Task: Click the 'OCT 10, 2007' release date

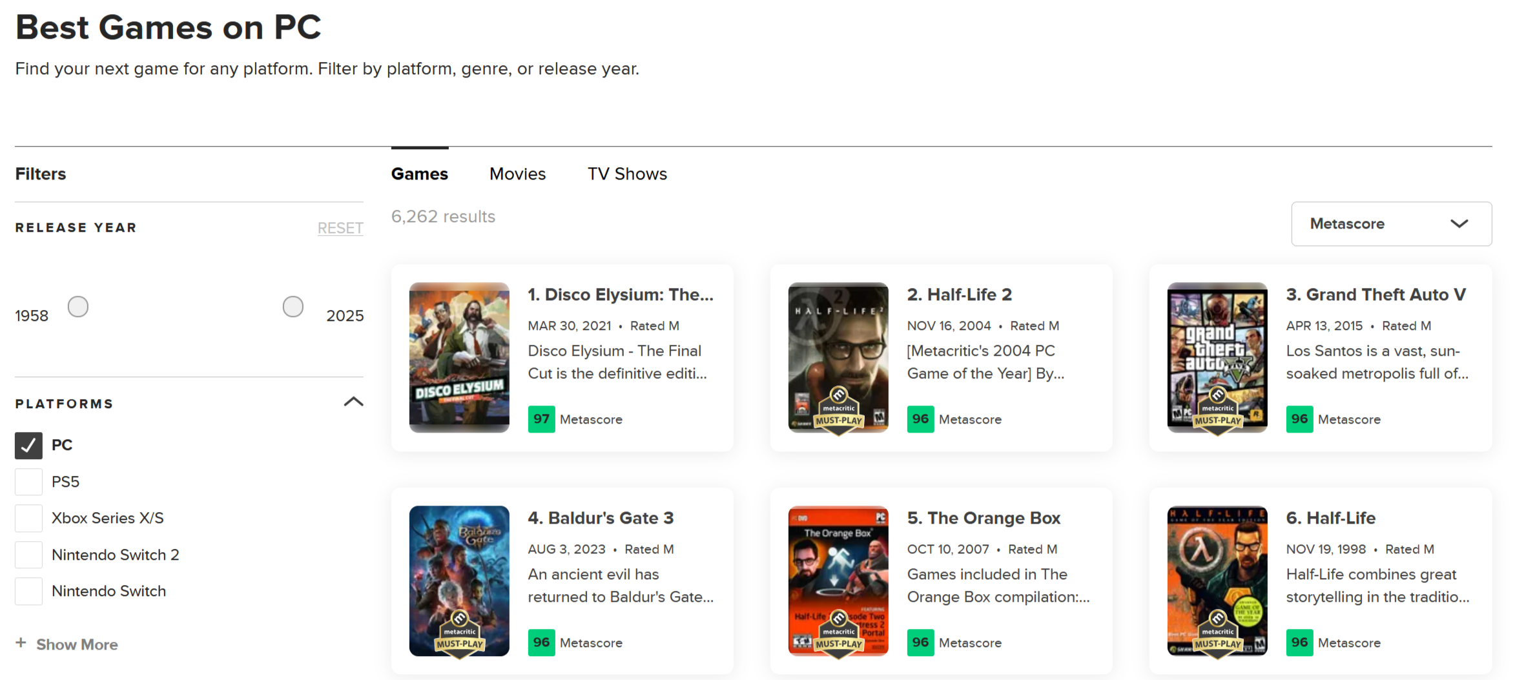Action: (x=948, y=550)
